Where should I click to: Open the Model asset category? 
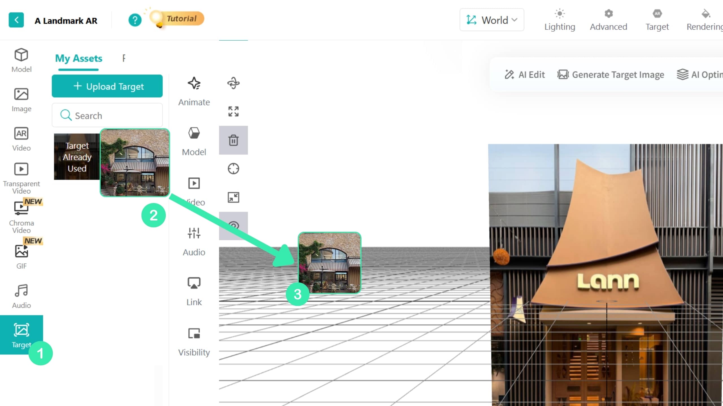click(21, 60)
